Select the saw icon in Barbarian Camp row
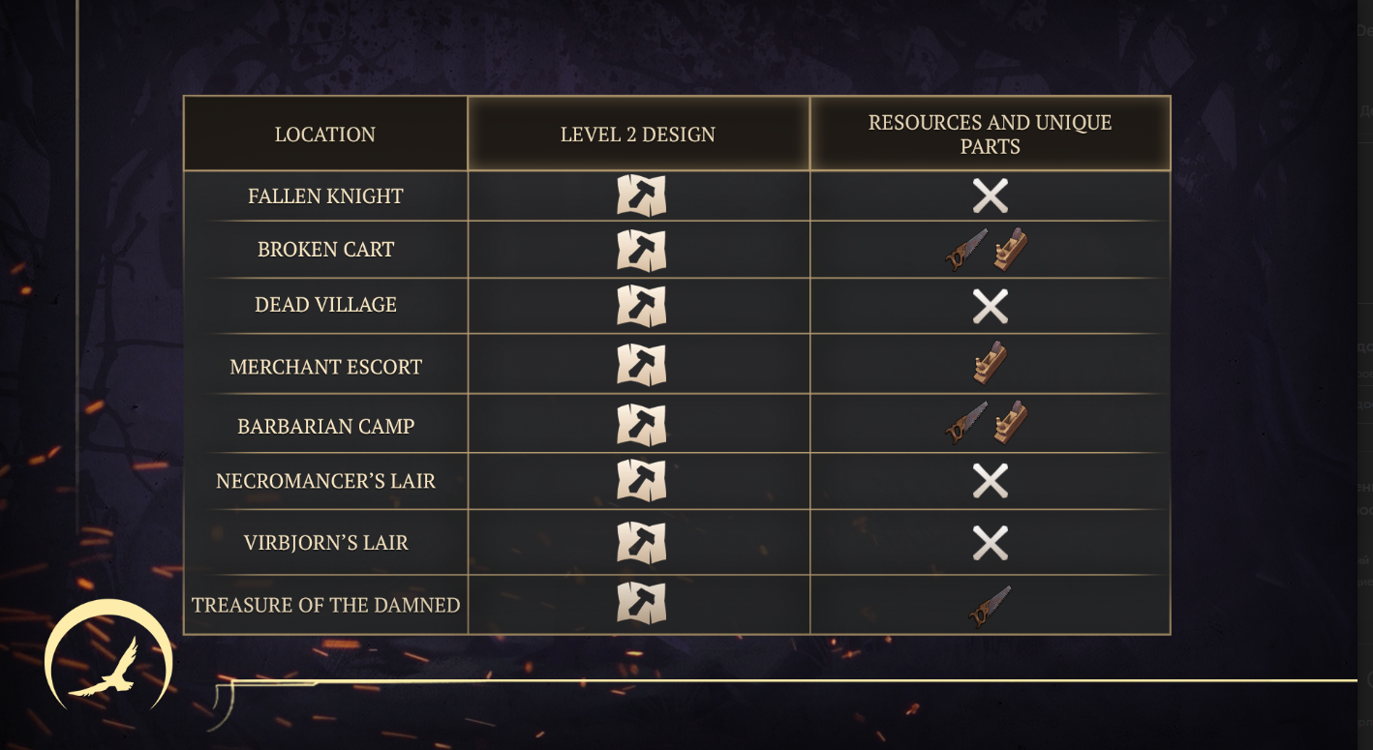The image size is (1373, 750). click(x=966, y=423)
